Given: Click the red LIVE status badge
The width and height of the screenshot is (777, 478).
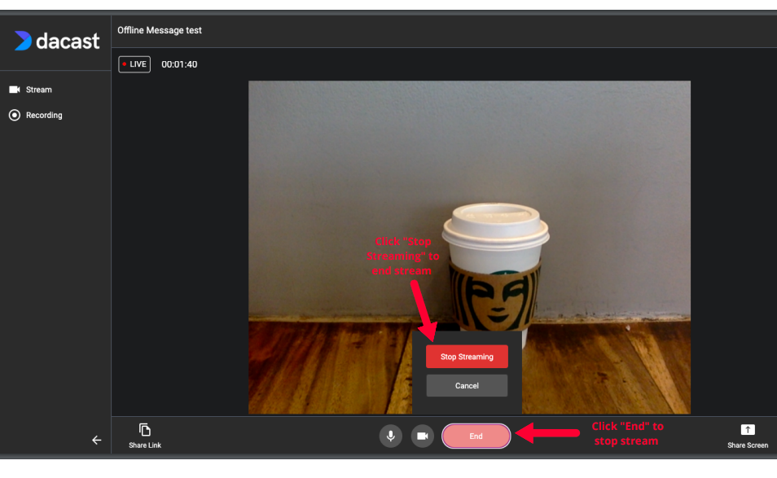Looking at the screenshot, I should (x=134, y=64).
